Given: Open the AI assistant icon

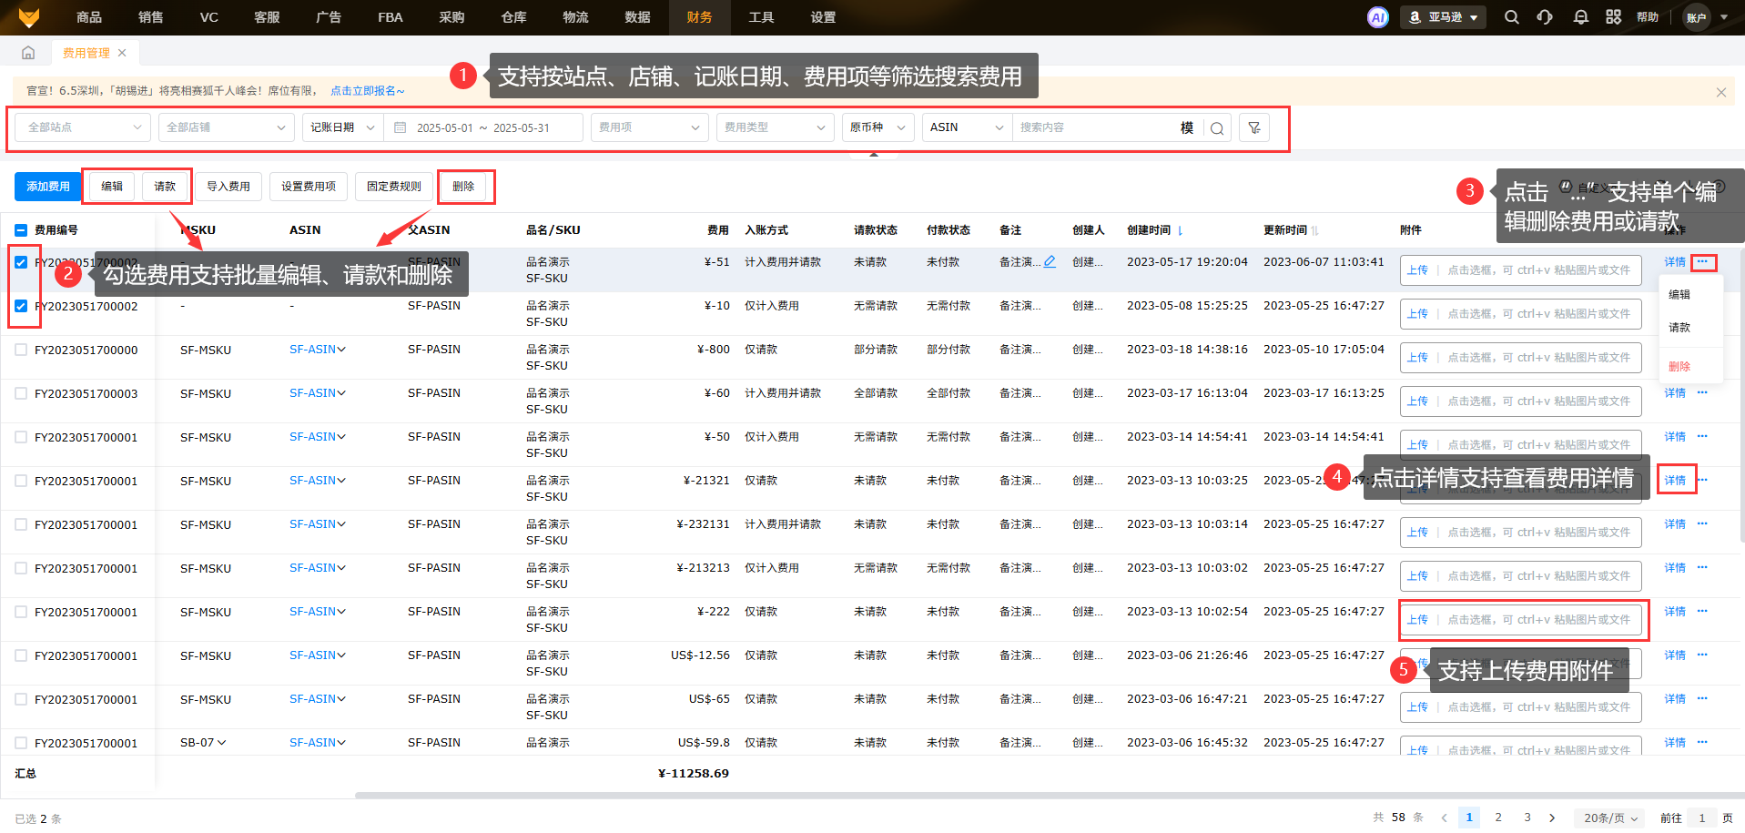Looking at the screenshot, I should 1377,17.
